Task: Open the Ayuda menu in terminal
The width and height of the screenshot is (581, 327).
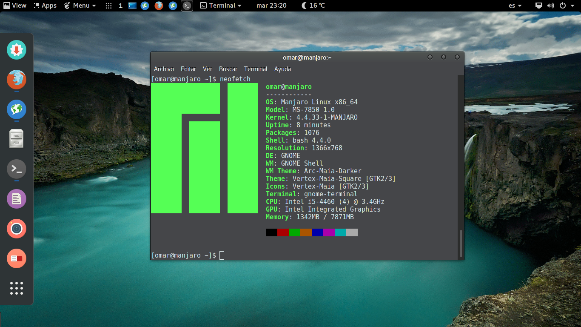Action: [x=282, y=69]
